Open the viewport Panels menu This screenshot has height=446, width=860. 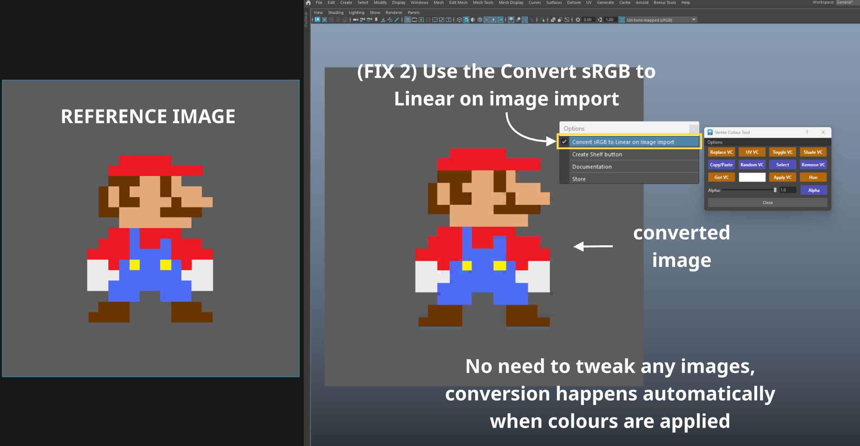pos(414,13)
